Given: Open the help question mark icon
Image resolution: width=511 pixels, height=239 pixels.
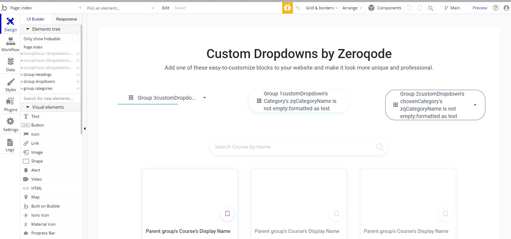Looking at the screenshot, I should click(x=496, y=8).
